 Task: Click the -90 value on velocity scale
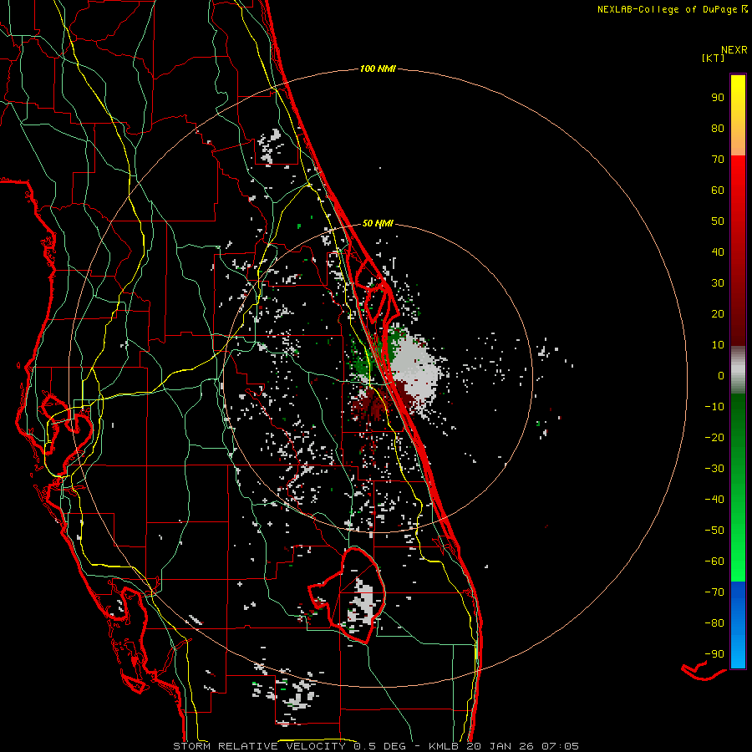coord(714,654)
